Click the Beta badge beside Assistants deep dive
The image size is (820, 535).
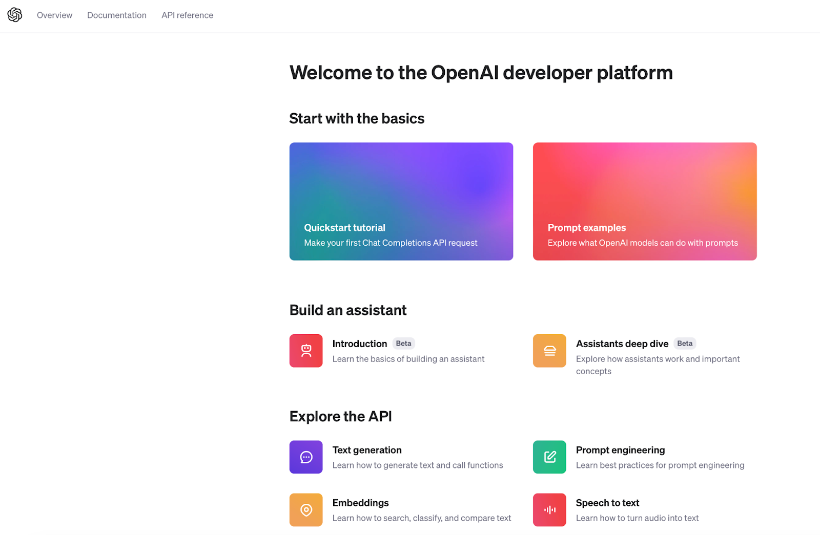(685, 344)
